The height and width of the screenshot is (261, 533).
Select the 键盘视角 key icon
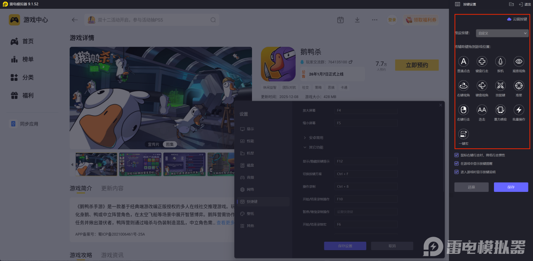point(482,86)
